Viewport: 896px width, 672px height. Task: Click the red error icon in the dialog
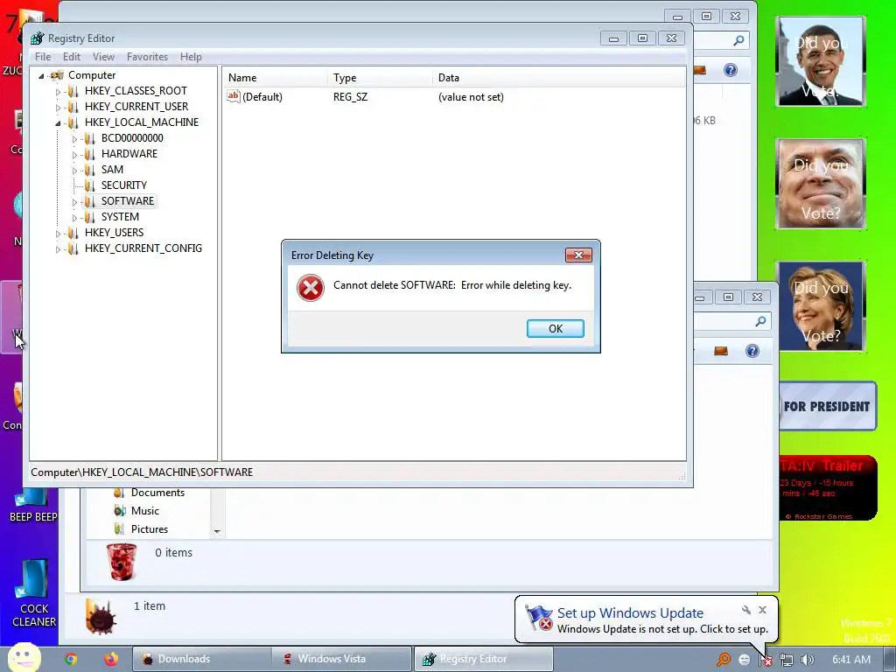pos(311,287)
